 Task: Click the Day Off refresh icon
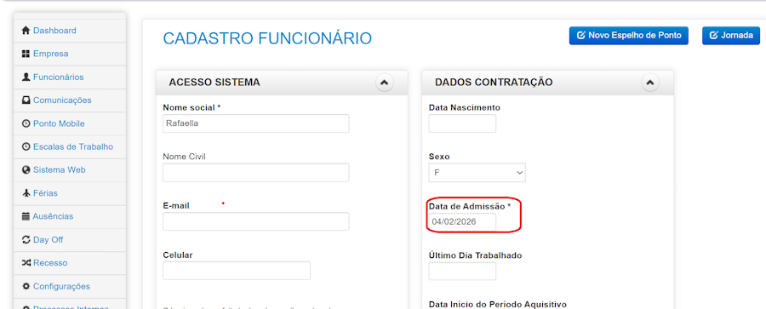pos(26,240)
